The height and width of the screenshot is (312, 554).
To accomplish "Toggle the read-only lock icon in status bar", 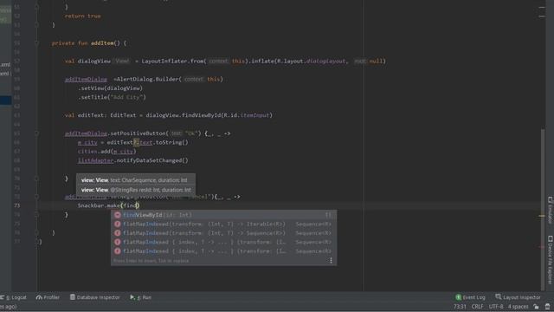I will tap(537, 307).
